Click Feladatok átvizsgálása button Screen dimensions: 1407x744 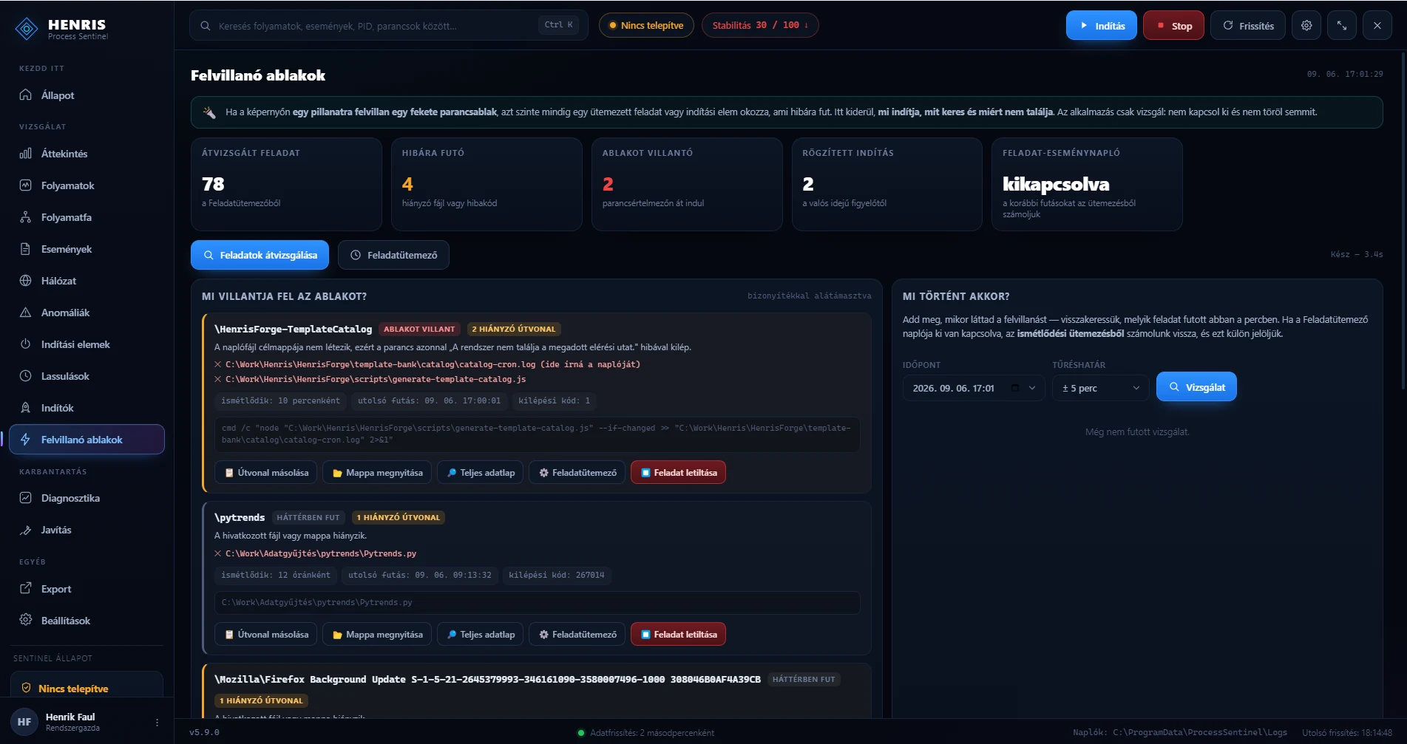tap(260, 255)
